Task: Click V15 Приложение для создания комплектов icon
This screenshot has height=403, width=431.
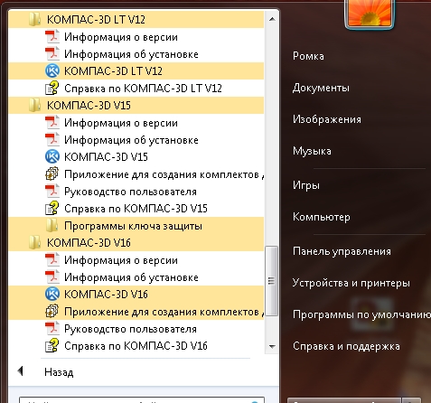Action: pos(52,174)
